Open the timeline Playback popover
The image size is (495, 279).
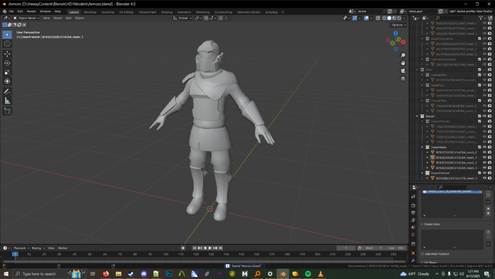(20, 248)
